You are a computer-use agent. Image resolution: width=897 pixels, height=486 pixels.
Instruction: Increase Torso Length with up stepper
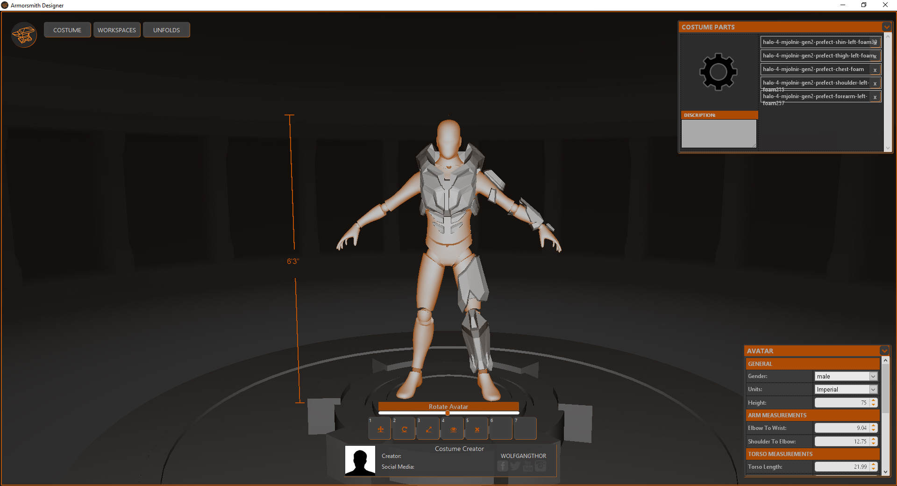[874, 465]
